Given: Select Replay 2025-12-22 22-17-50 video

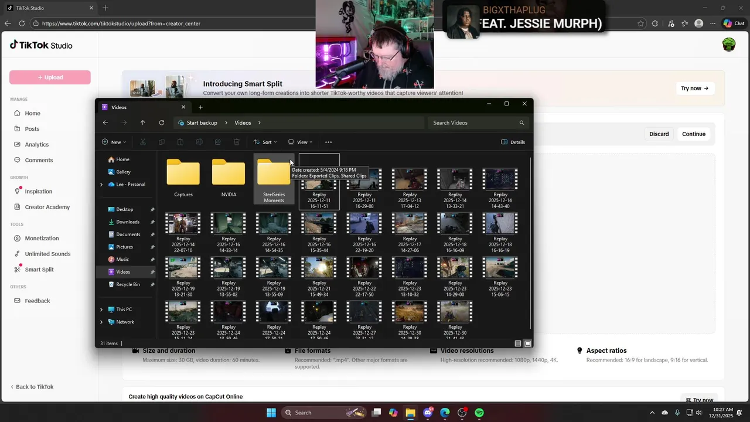Looking at the screenshot, I should (x=364, y=277).
